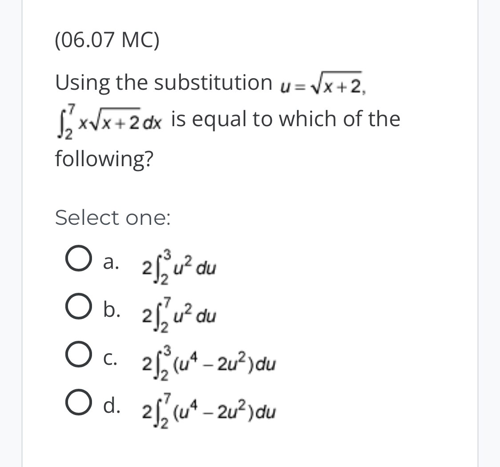Click the letter label d.
The height and width of the screenshot is (467, 500).
tap(110, 401)
